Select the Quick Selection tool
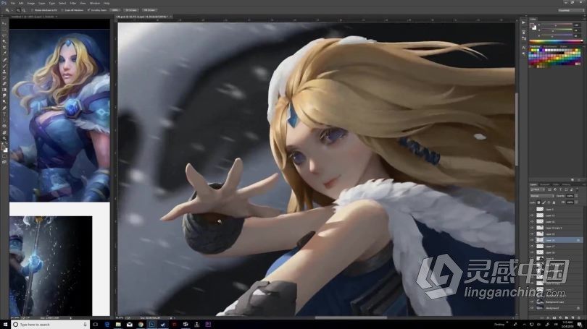 click(x=4, y=41)
